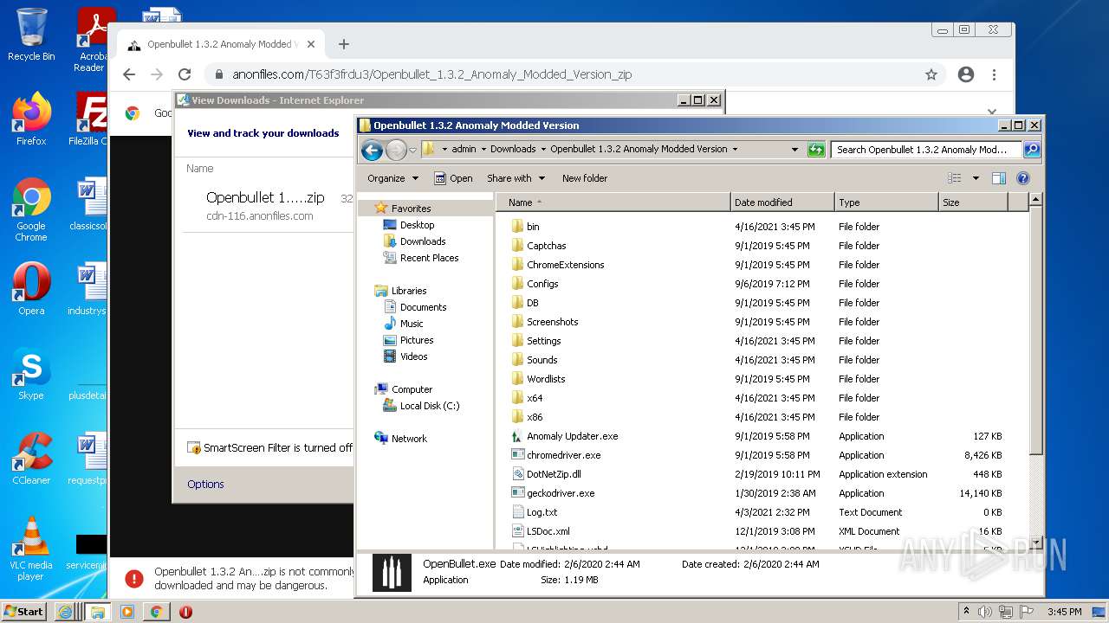Click the file list scrollbar down arrow

[1035, 543]
